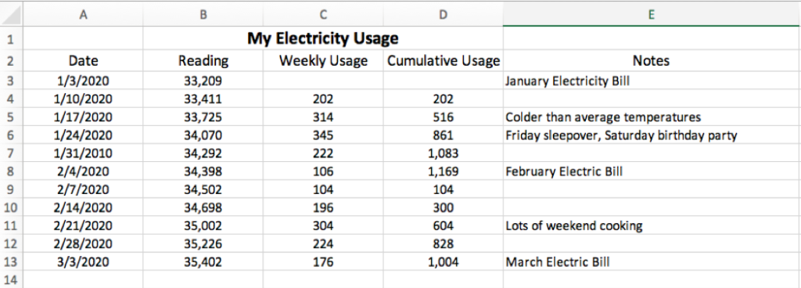The width and height of the screenshot is (801, 288).
Task: Select cumulative usage cell 828
Action: click(x=443, y=244)
